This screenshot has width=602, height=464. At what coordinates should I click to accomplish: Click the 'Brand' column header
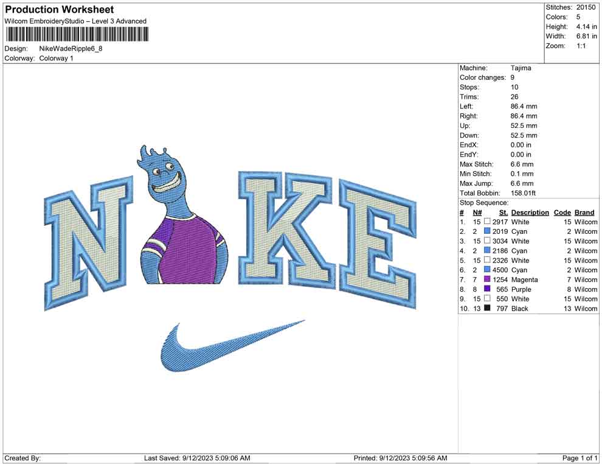pyautogui.click(x=584, y=212)
